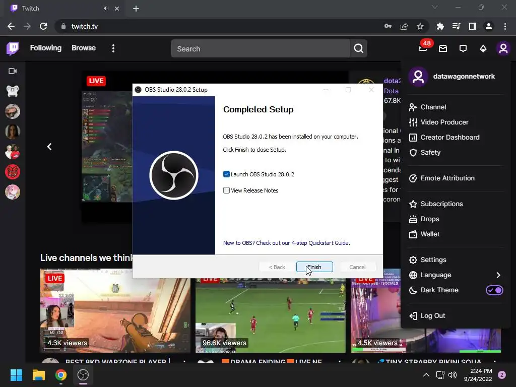Open File Explorer from taskbar
The width and height of the screenshot is (516, 387).
pos(38,375)
